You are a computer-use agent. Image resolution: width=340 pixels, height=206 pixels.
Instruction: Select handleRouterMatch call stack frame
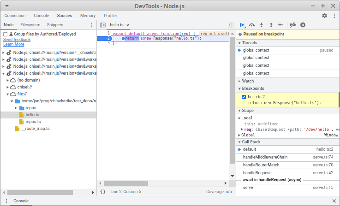287,165
